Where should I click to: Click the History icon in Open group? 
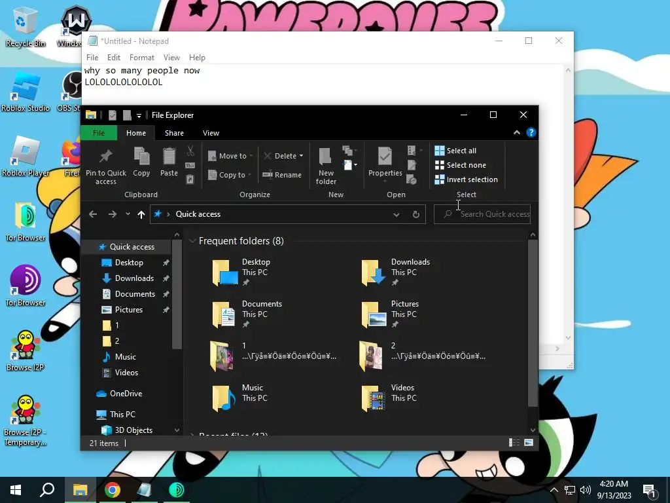pyautogui.click(x=412, y=179)
